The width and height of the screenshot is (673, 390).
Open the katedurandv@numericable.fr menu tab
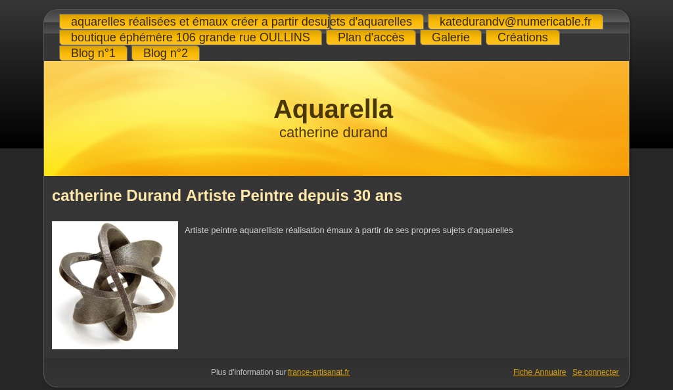pos(515,22)
